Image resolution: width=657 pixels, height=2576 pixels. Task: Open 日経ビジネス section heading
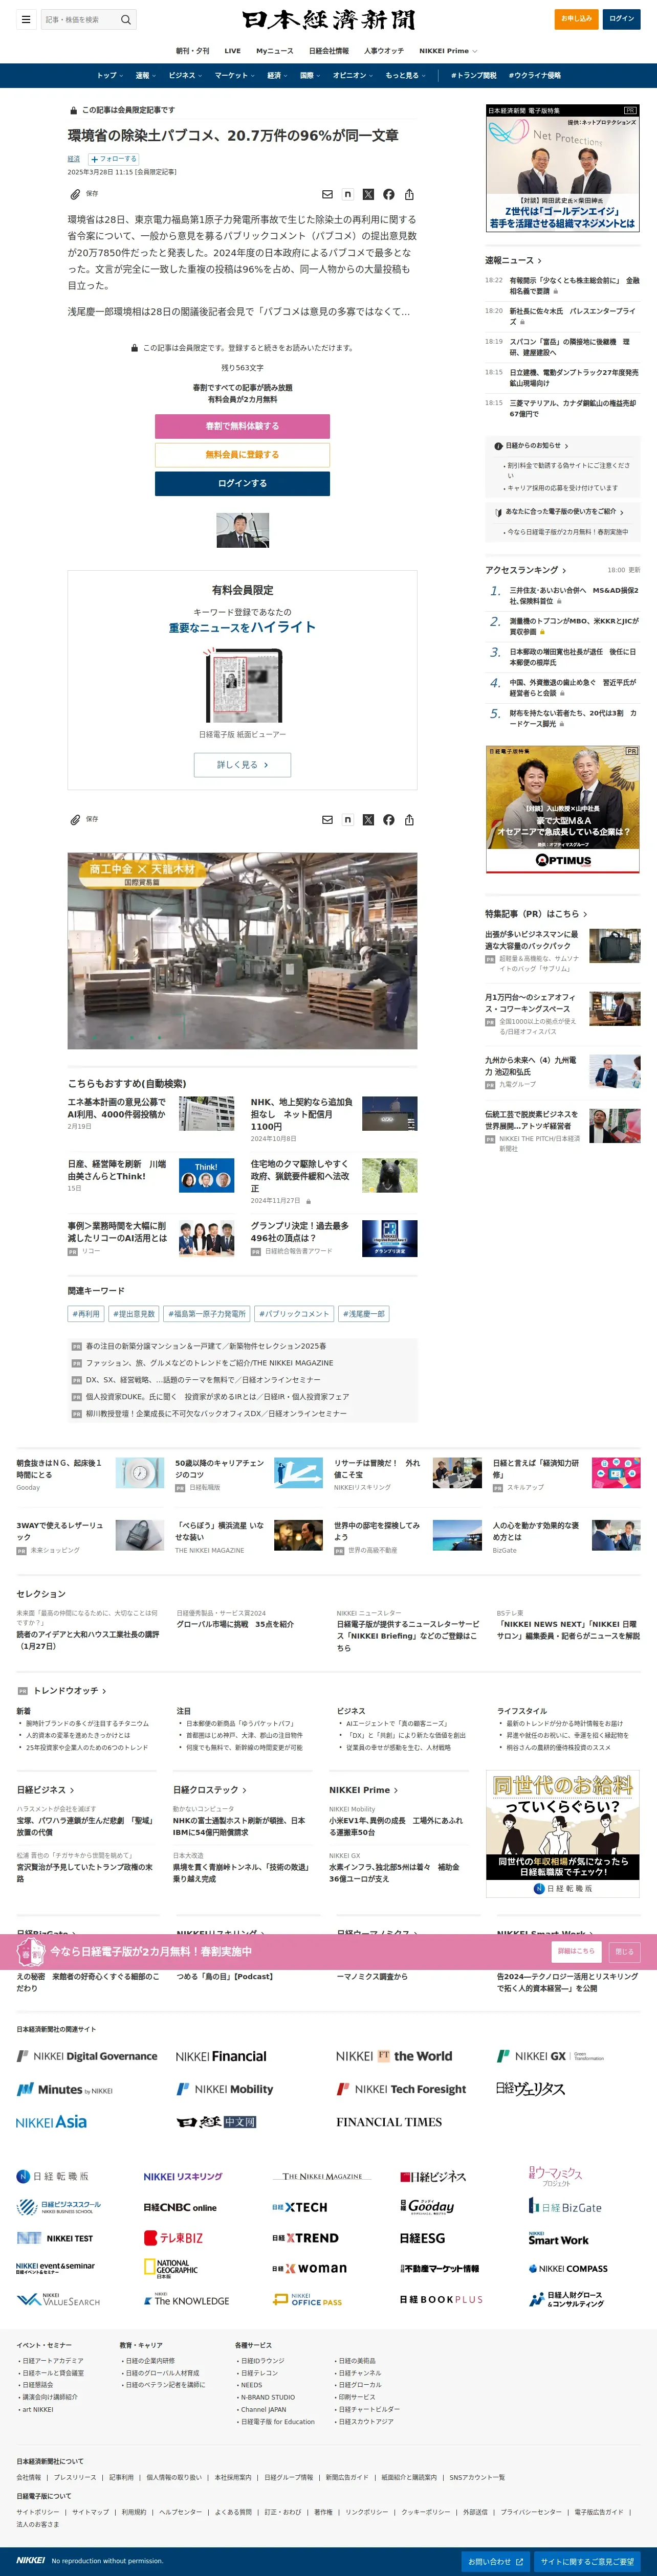[x=45, y=1790]
